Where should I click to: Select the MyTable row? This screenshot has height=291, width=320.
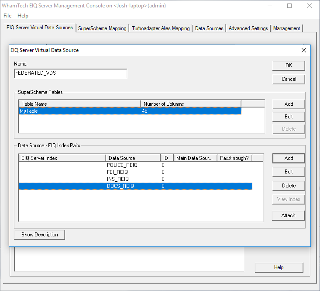(x=130, y=111)
